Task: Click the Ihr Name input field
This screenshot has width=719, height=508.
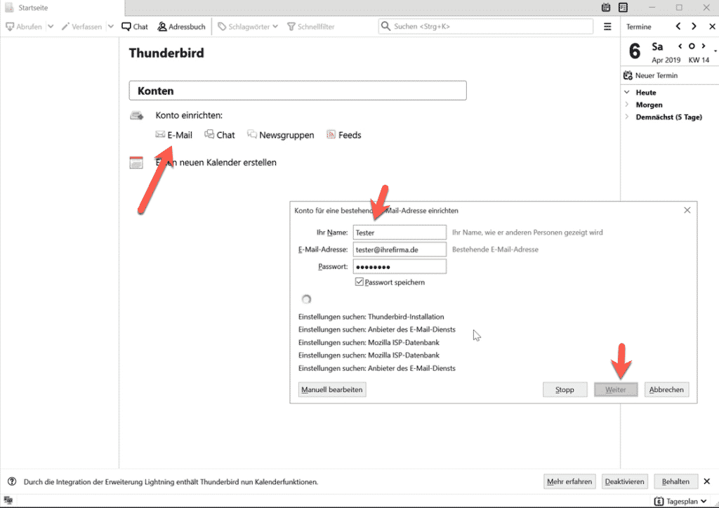Action: point(400,232)
